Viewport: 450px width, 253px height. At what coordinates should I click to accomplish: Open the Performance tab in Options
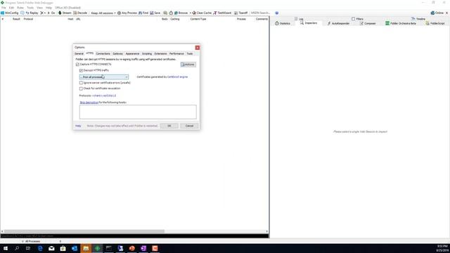coord(176,53)
